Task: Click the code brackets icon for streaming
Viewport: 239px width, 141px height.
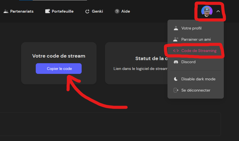Action: (x=176, y=51)
